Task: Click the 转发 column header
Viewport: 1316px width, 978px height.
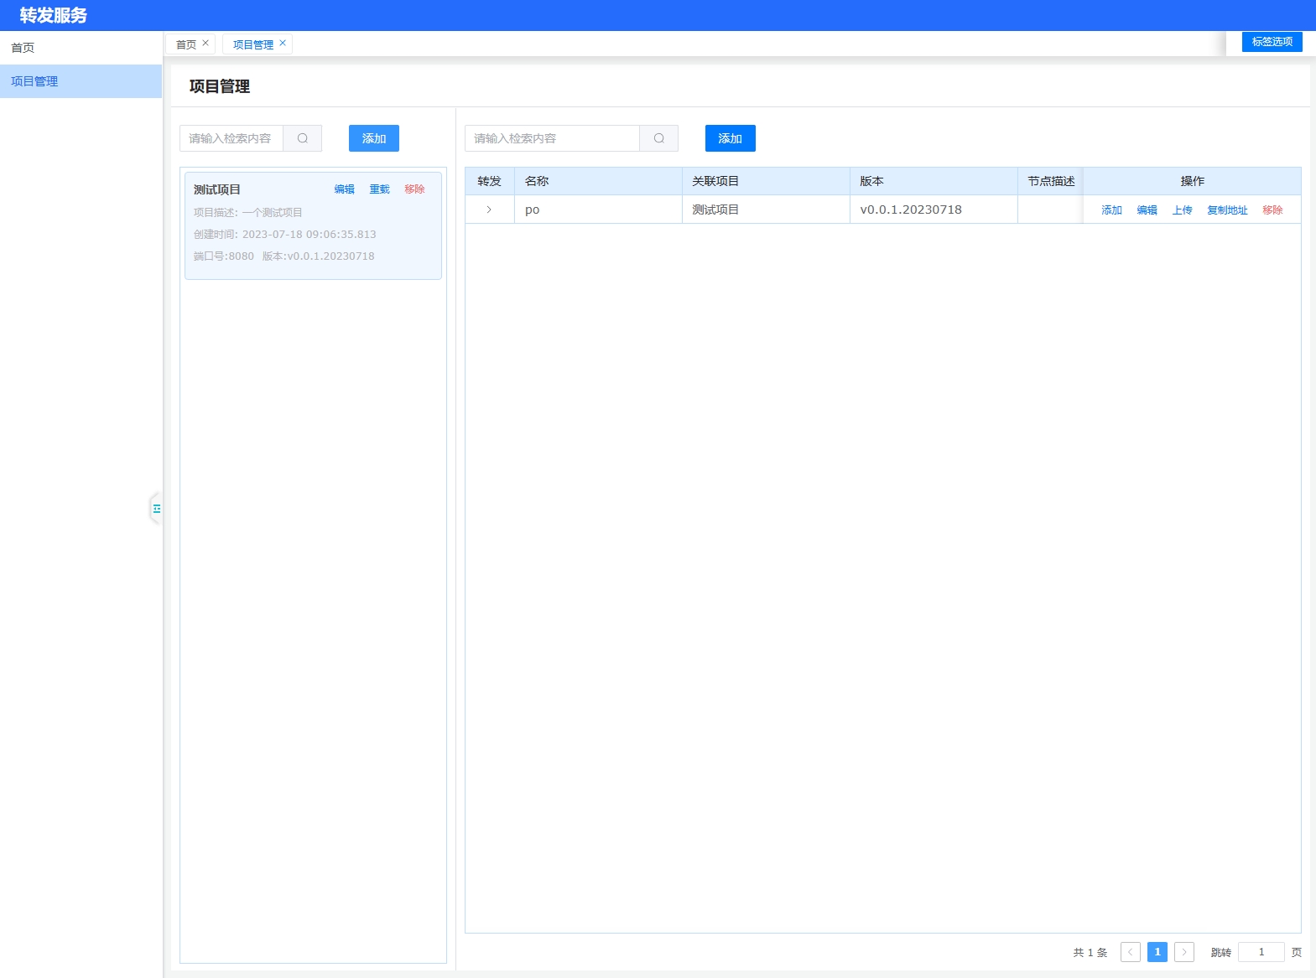Action: click(x=490, y=181)
